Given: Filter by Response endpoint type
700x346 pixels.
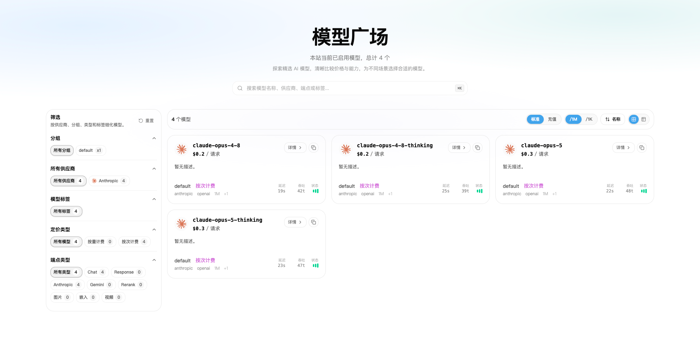Looking at the screenshot, I should [x=128, y=272].
